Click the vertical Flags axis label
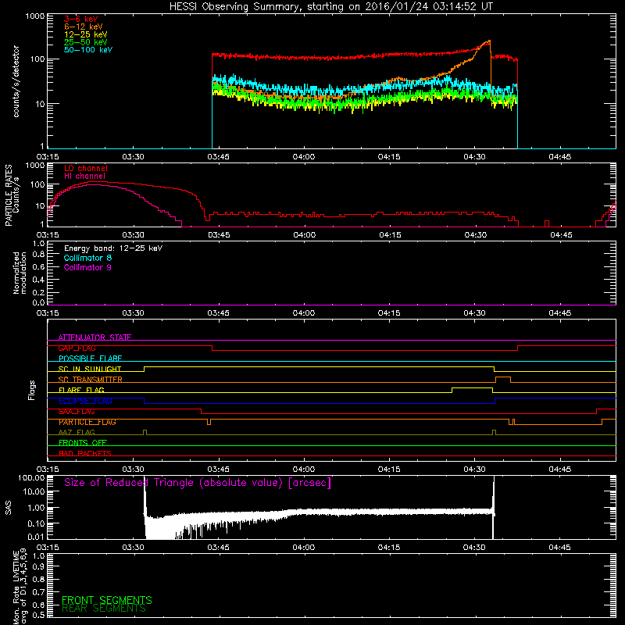 coord(32,391)
